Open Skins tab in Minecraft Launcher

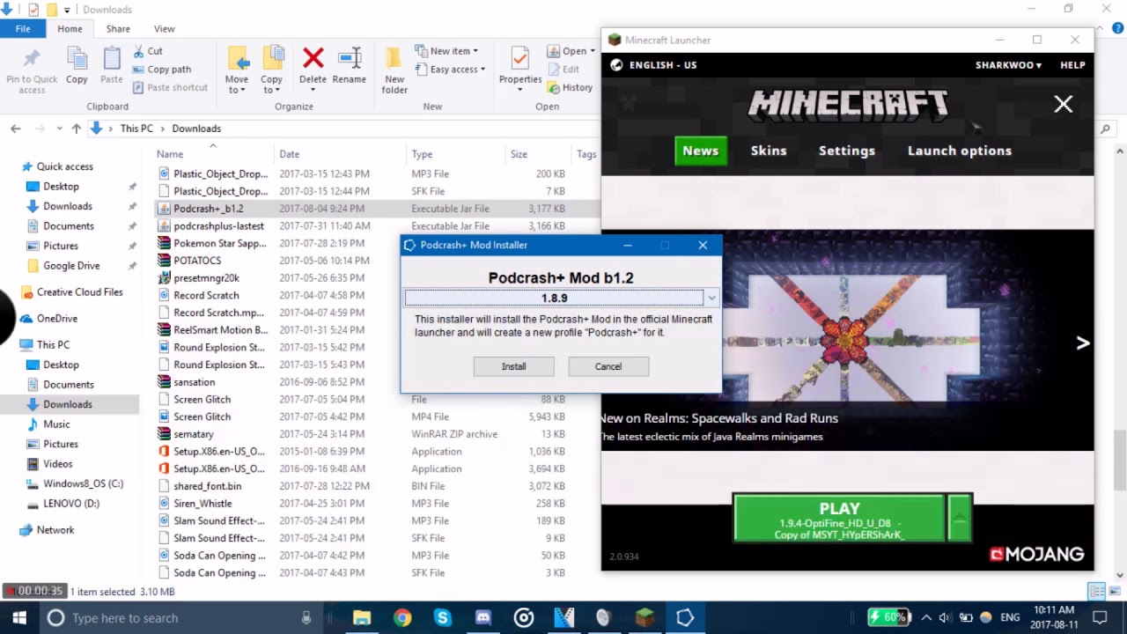tap(769, 151)
